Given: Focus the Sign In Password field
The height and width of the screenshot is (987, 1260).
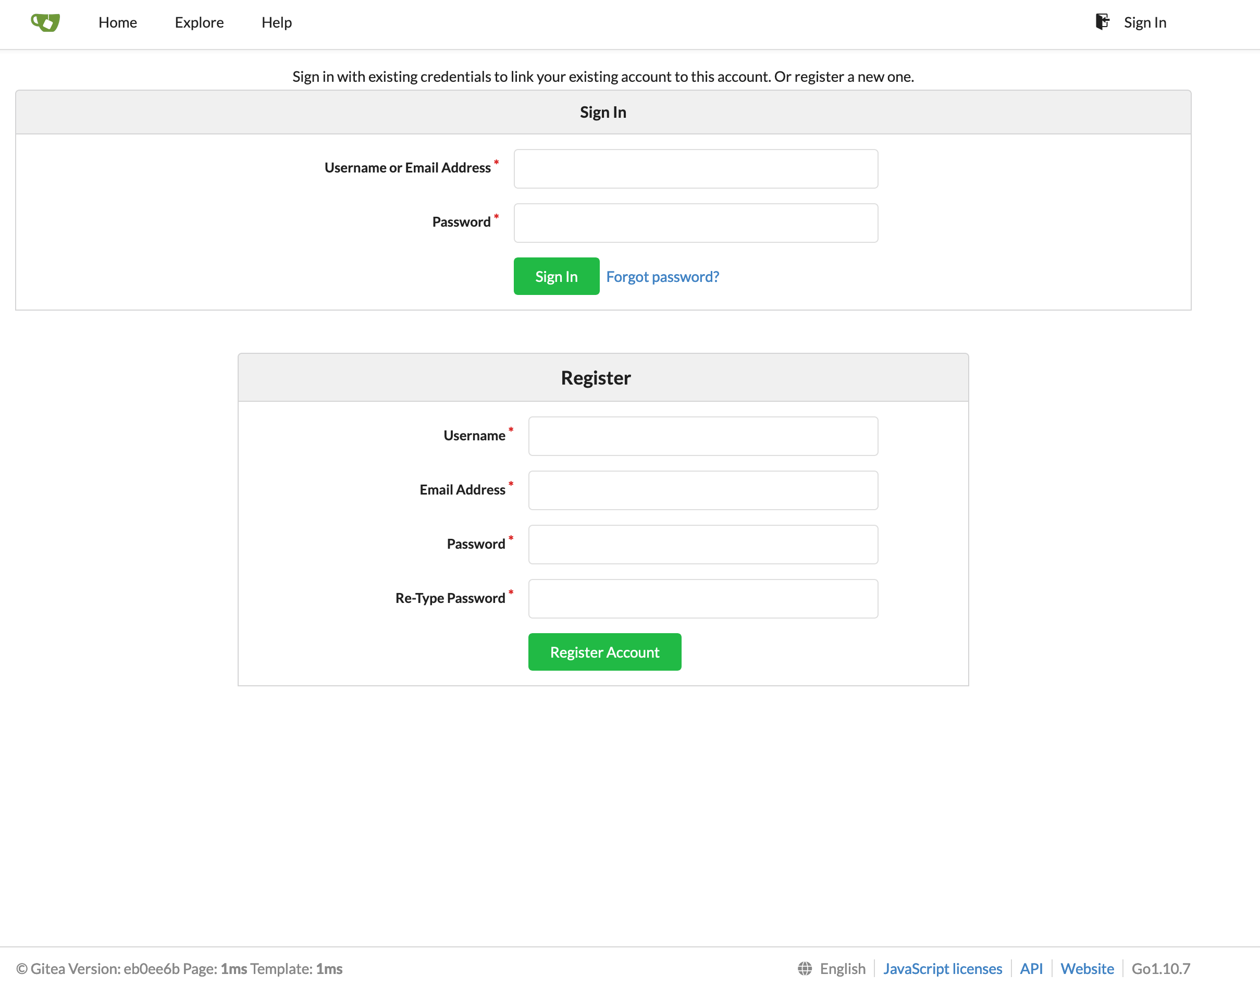Looking at the screenshot, I should coord(696,223).
